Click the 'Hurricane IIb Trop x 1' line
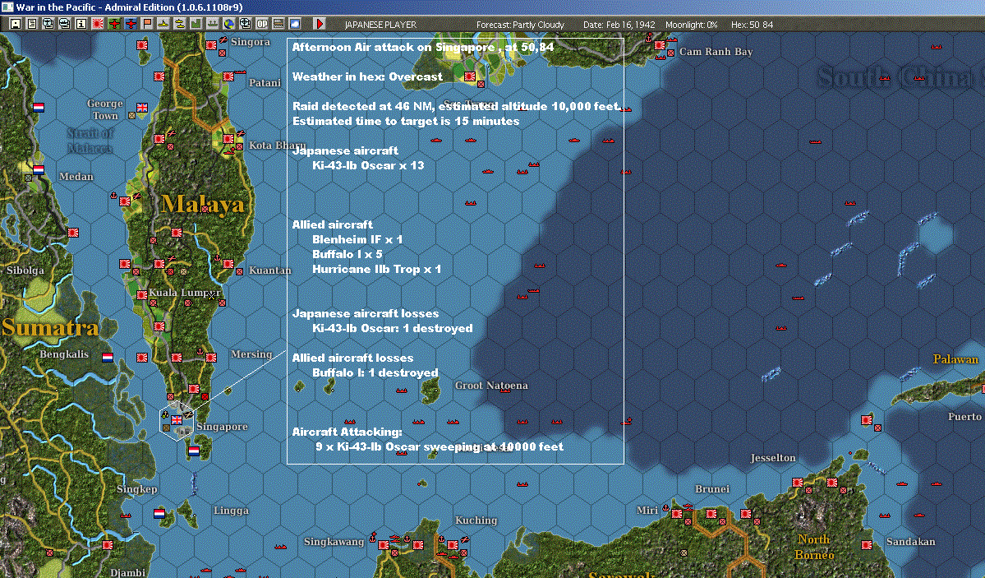This screenshot has width=985, height=578. [x=376, y=269]
